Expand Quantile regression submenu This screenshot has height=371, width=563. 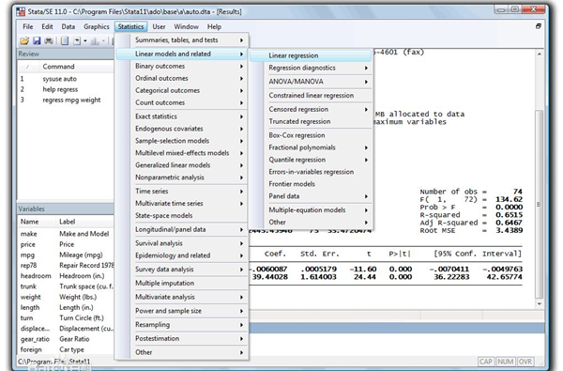coord(311,160)
